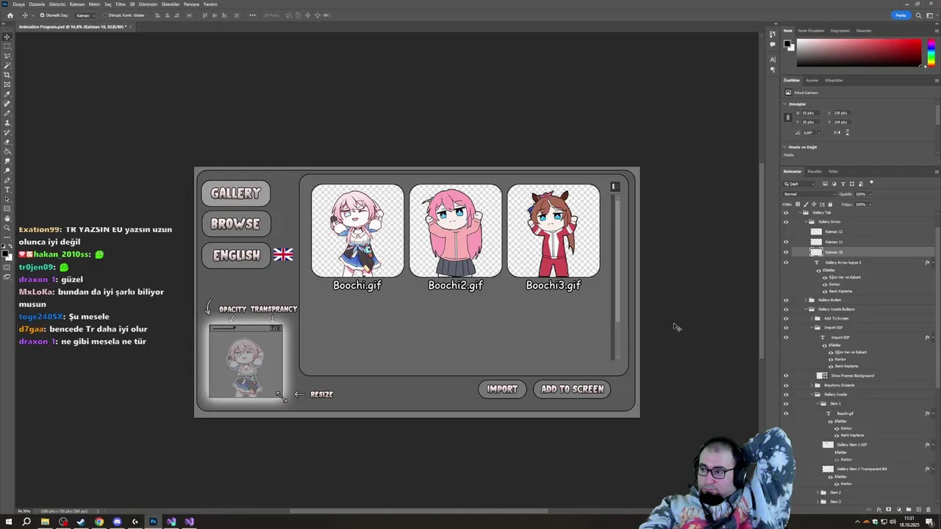
Task: Open the Normal blend mode dropdown
Action: coord(809,194)
